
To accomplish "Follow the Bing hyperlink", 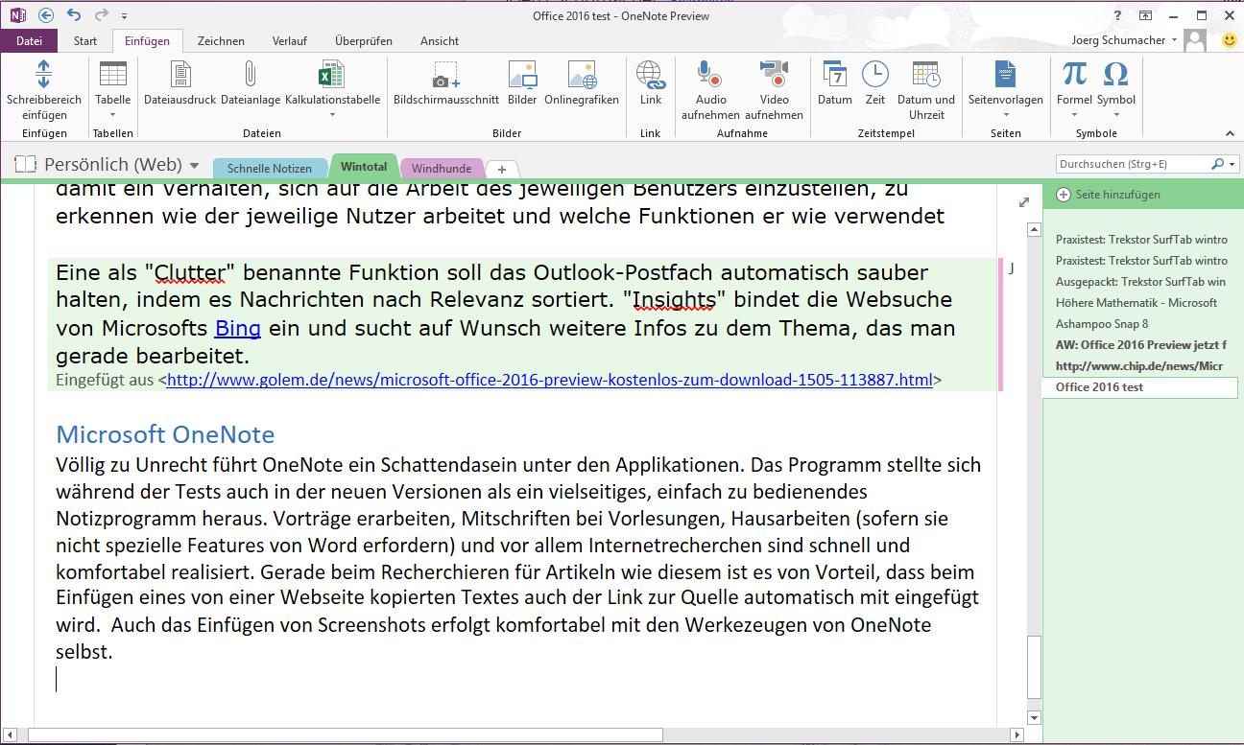I will coord(238,328).
